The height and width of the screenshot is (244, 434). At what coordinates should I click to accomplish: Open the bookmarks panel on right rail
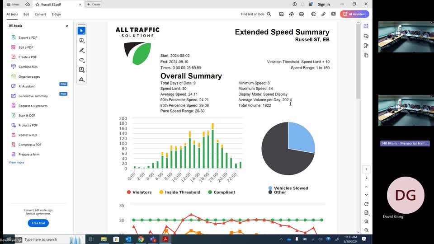[366, 46]
